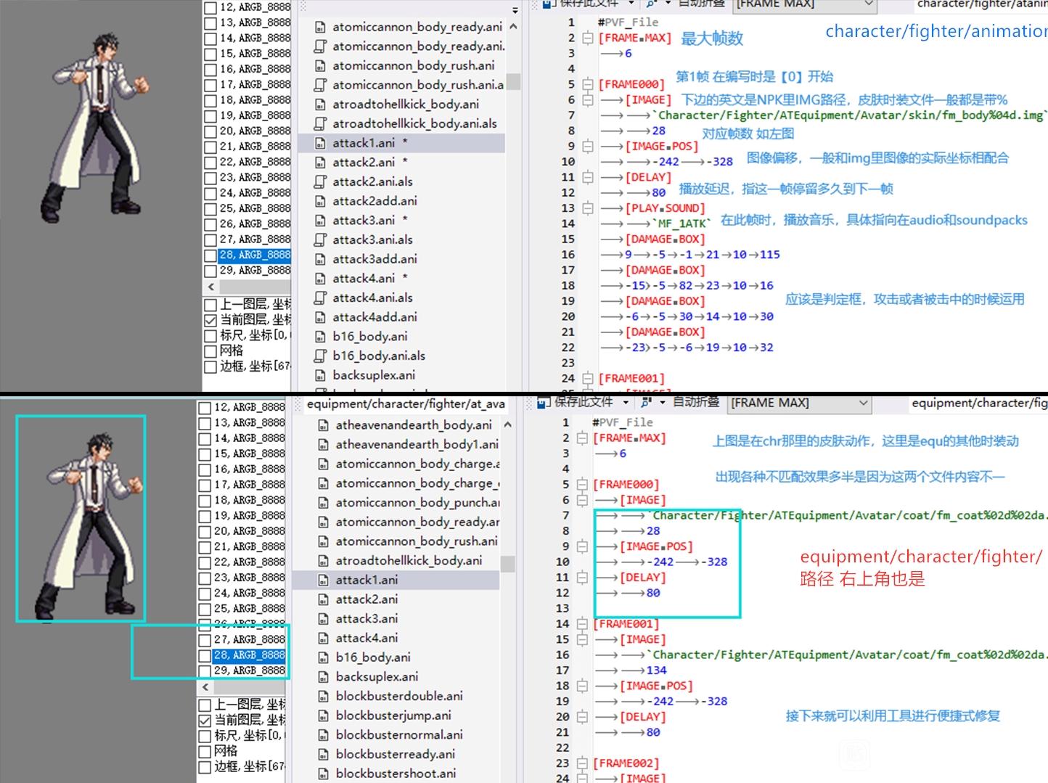Click scroll-left arrow of top frame list
This screenshot has width=1048, height=783.
click(211, 287)
